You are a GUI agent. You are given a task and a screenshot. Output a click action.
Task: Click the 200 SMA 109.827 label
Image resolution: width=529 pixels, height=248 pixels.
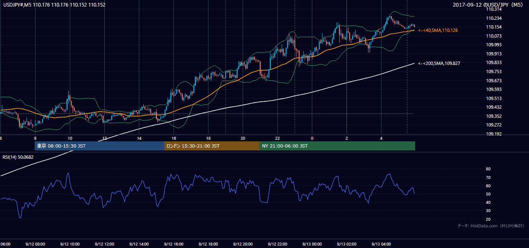click(439, 63)
